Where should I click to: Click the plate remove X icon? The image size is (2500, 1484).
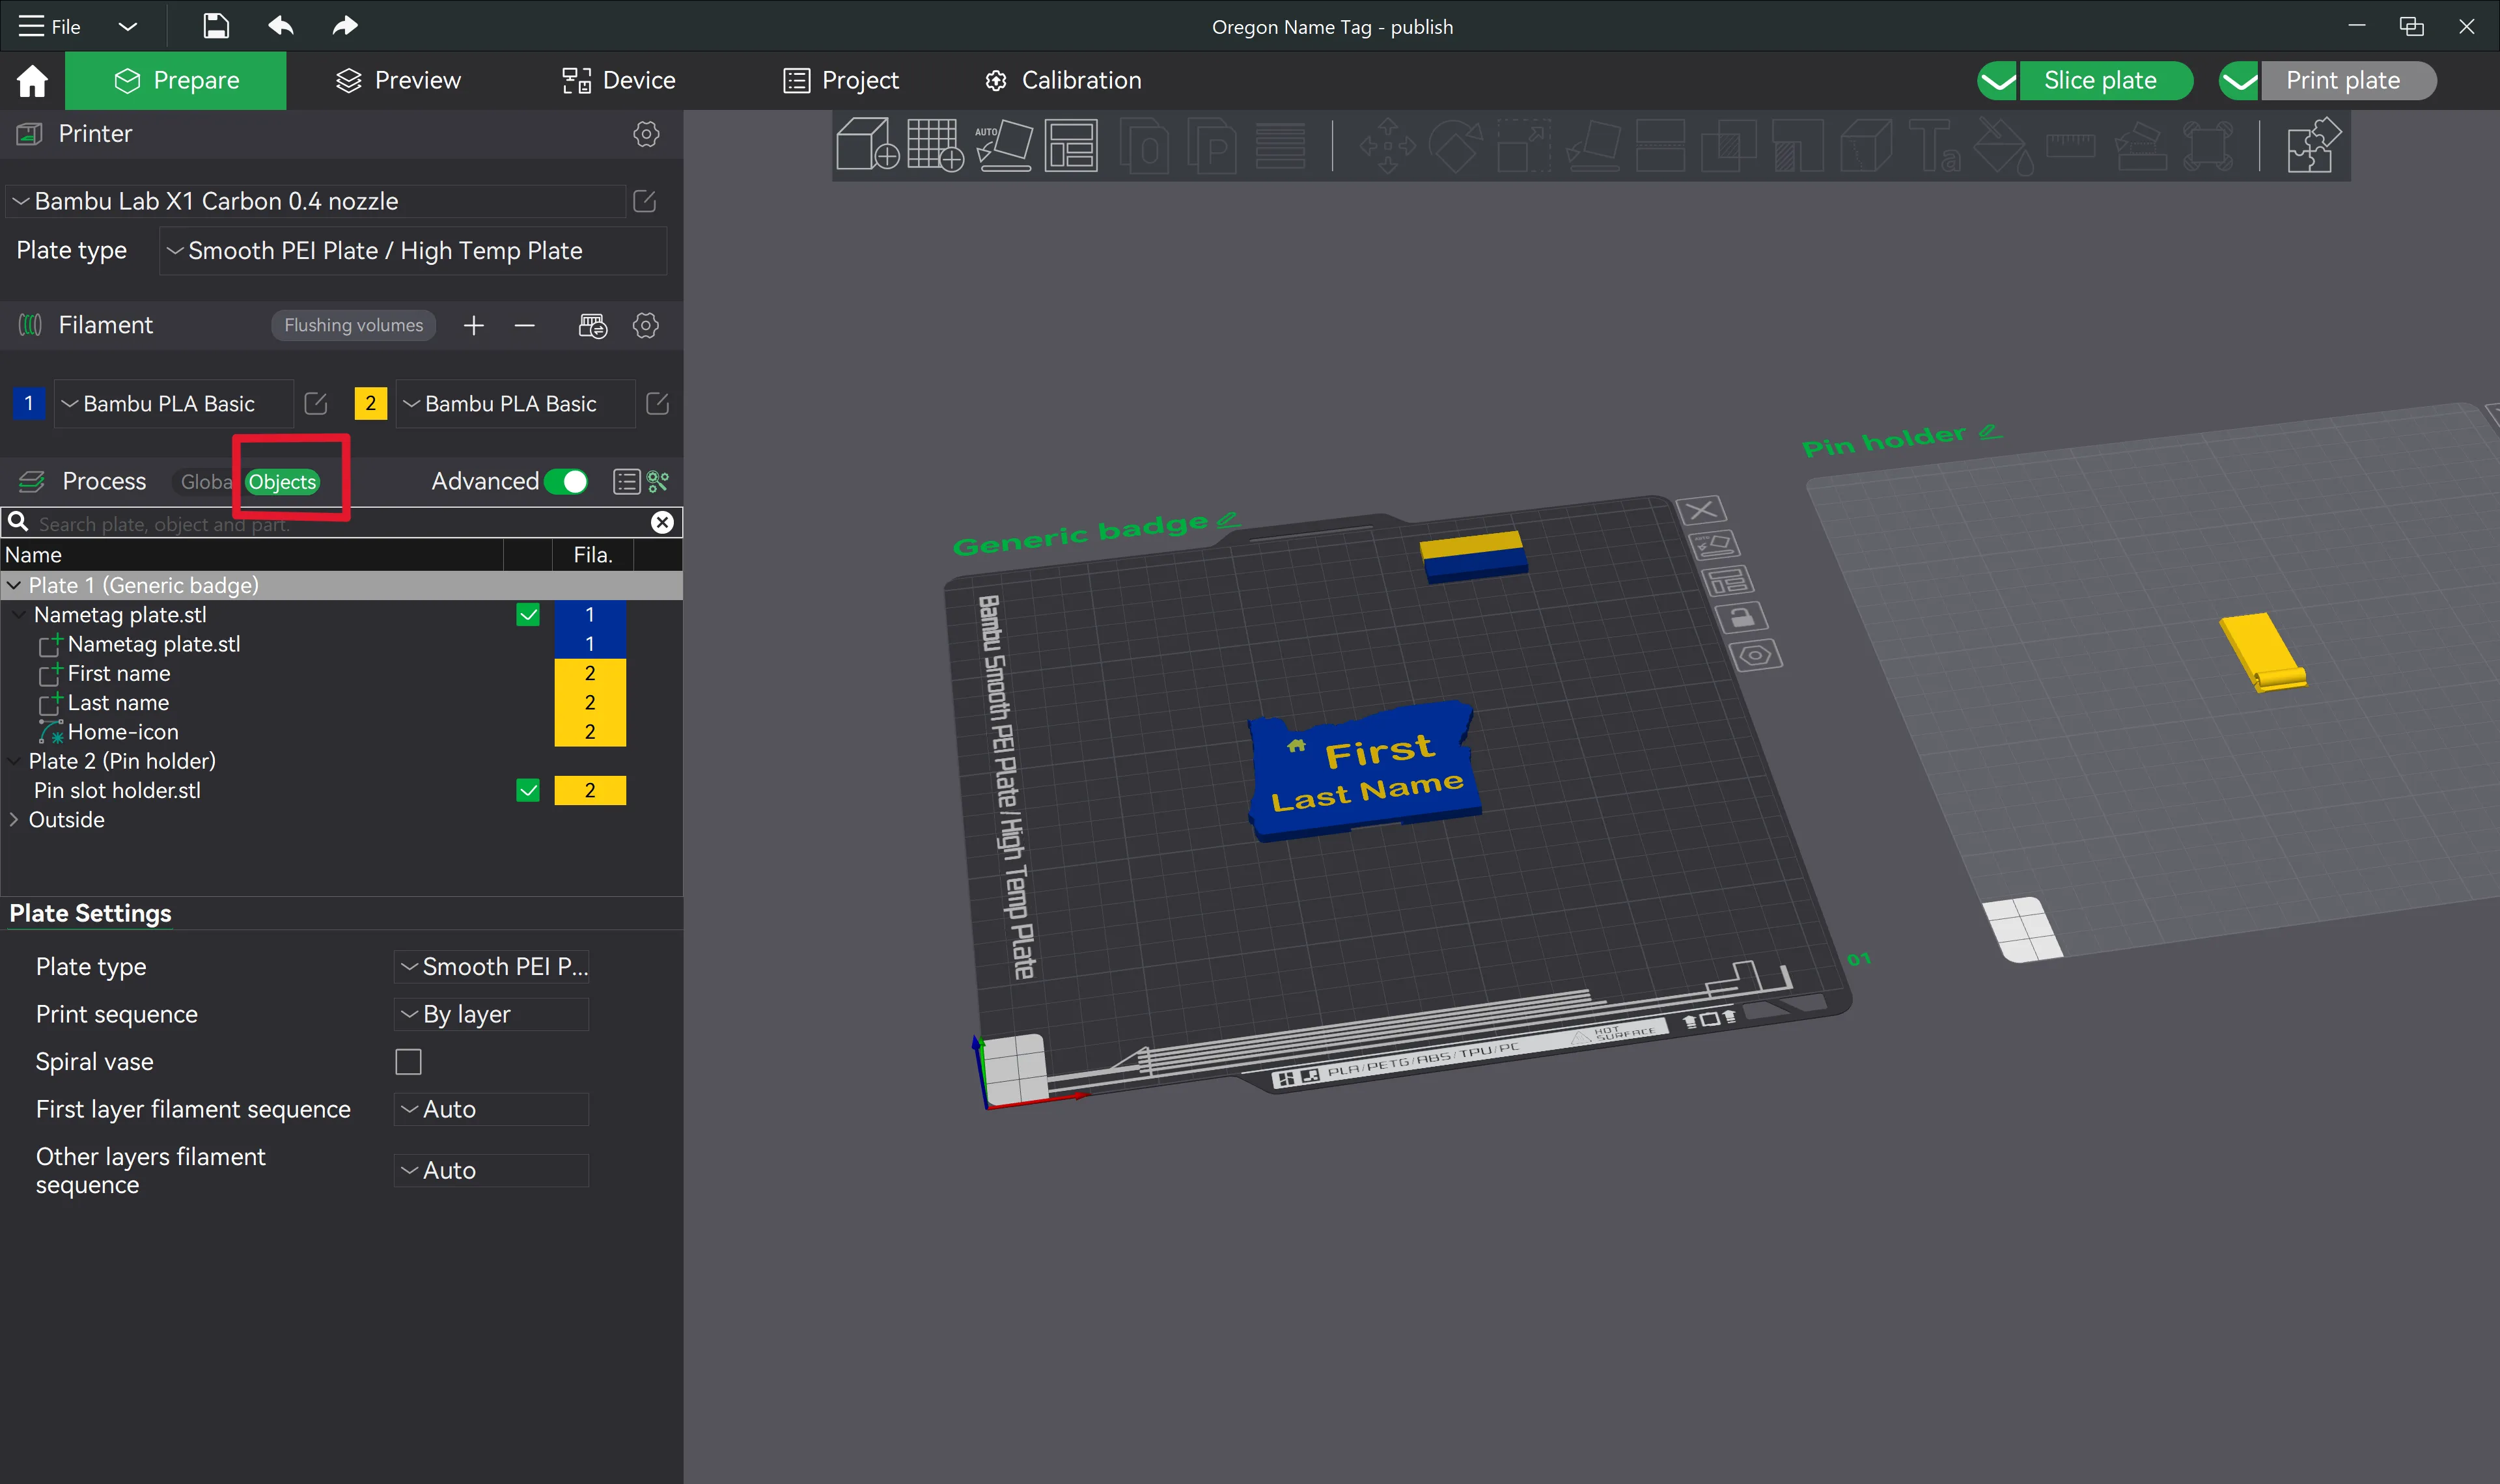[x=1701, y=510]
